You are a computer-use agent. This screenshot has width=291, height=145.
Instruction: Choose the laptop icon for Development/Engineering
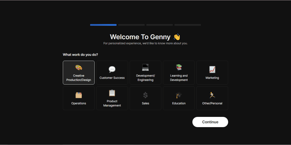[x=145, y=68]
